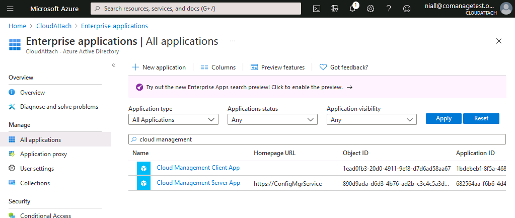Open the help question mark
The width and height of the screenshot is (515, 218).
pos(389,9)
